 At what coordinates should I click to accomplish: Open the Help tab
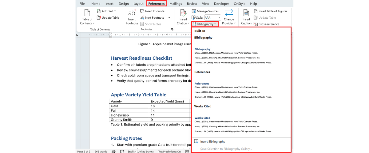point(253,4)
